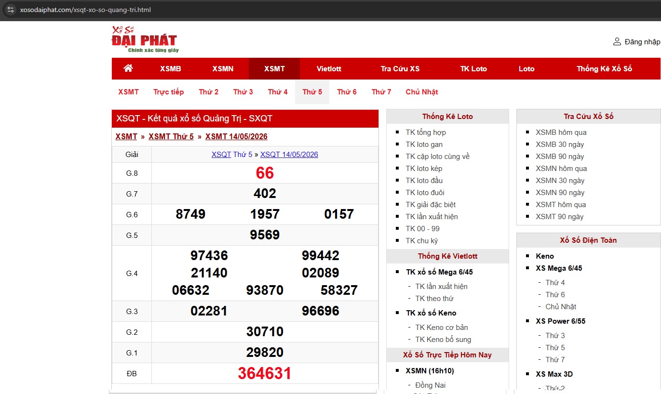Open XSMN hôm qua link
Viewport: 661px width, 394px height.
561,169
